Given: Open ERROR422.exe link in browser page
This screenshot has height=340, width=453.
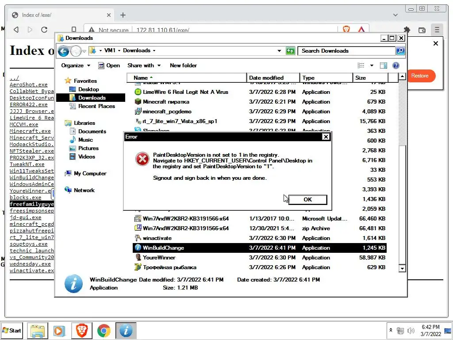Looking at the screenshot, I should [x=29, y=104].
